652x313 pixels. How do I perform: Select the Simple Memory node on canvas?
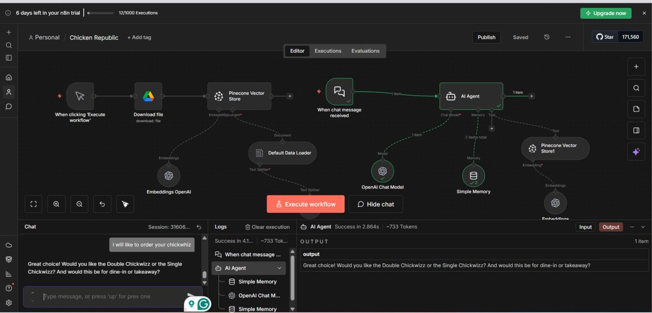click(474, 175)
